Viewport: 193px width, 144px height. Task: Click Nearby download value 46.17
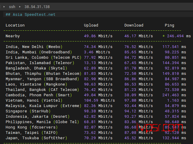click(x=130, y=36)
